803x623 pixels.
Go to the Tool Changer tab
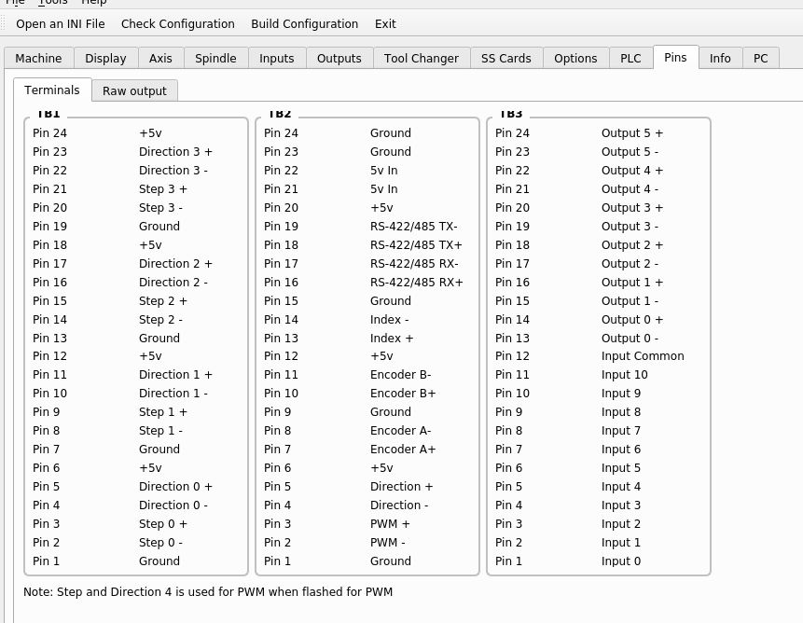point(422,59)
